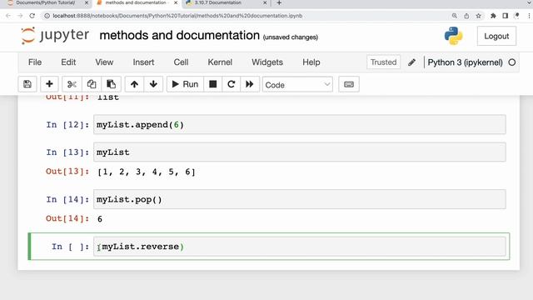Click the pencil edit icon
533x300 pixels.
click(411, 62)
